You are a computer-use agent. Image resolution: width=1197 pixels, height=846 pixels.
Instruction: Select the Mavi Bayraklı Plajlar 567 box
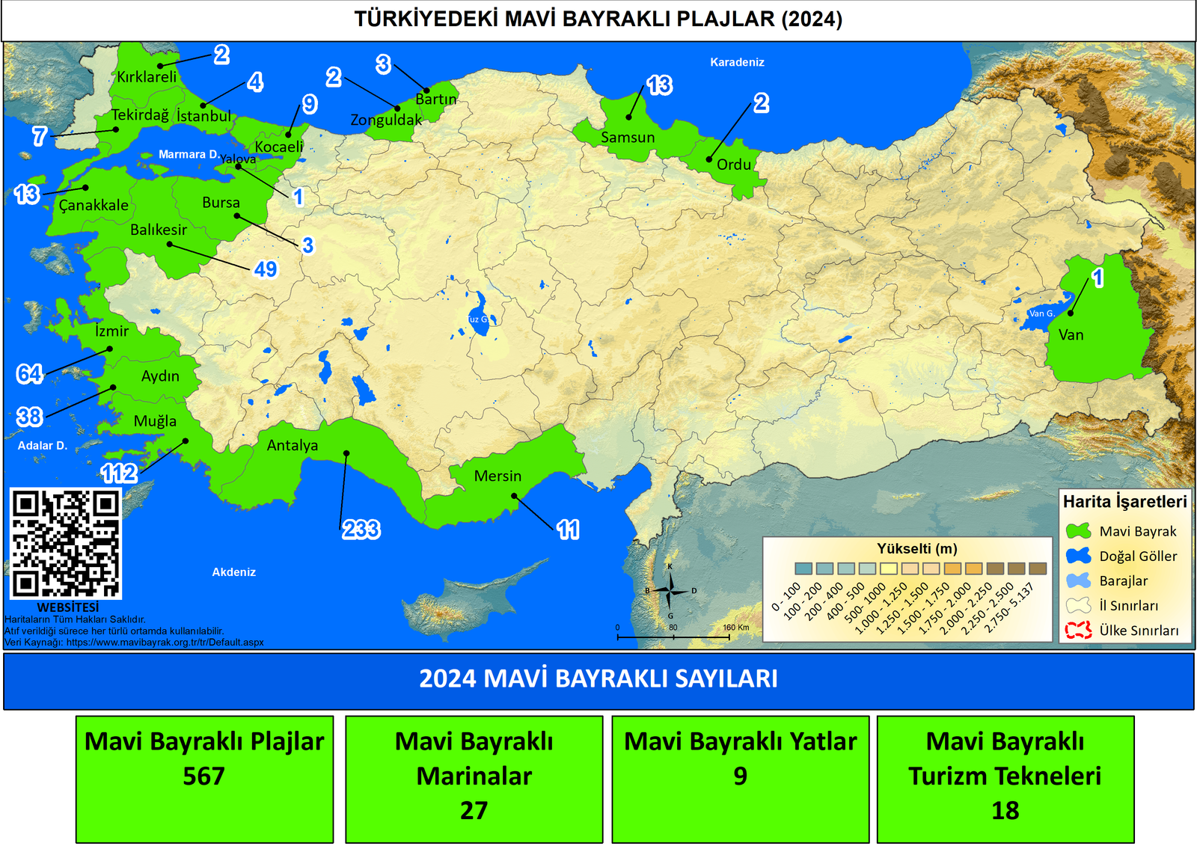tap(204, 779)
